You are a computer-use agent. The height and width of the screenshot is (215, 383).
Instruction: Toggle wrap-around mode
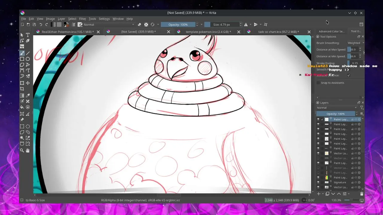coord(266,24)
